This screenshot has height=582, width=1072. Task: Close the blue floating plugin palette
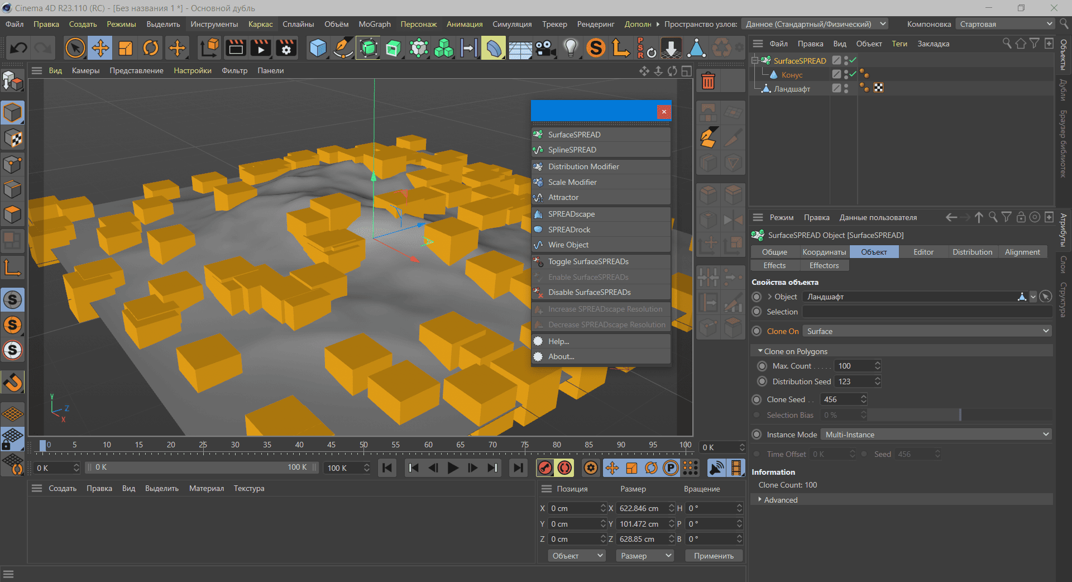point(664,112)
